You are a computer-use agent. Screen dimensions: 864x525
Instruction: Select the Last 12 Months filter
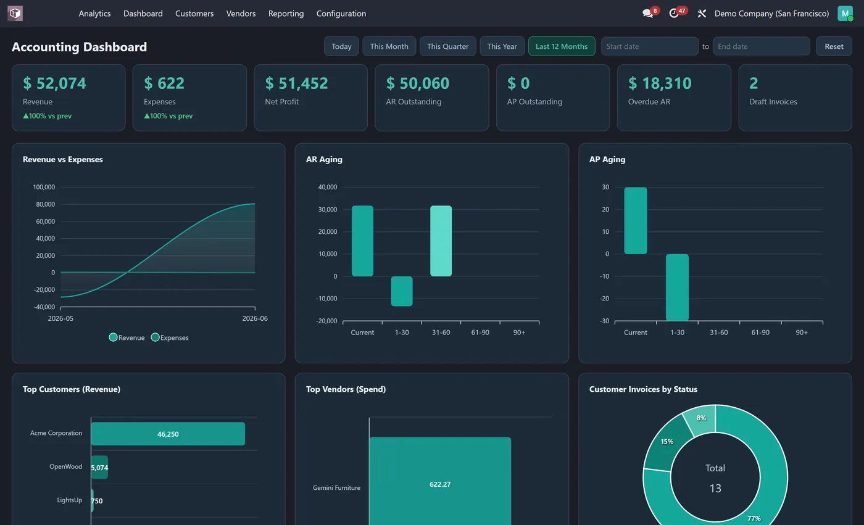(x=562, y=46)
